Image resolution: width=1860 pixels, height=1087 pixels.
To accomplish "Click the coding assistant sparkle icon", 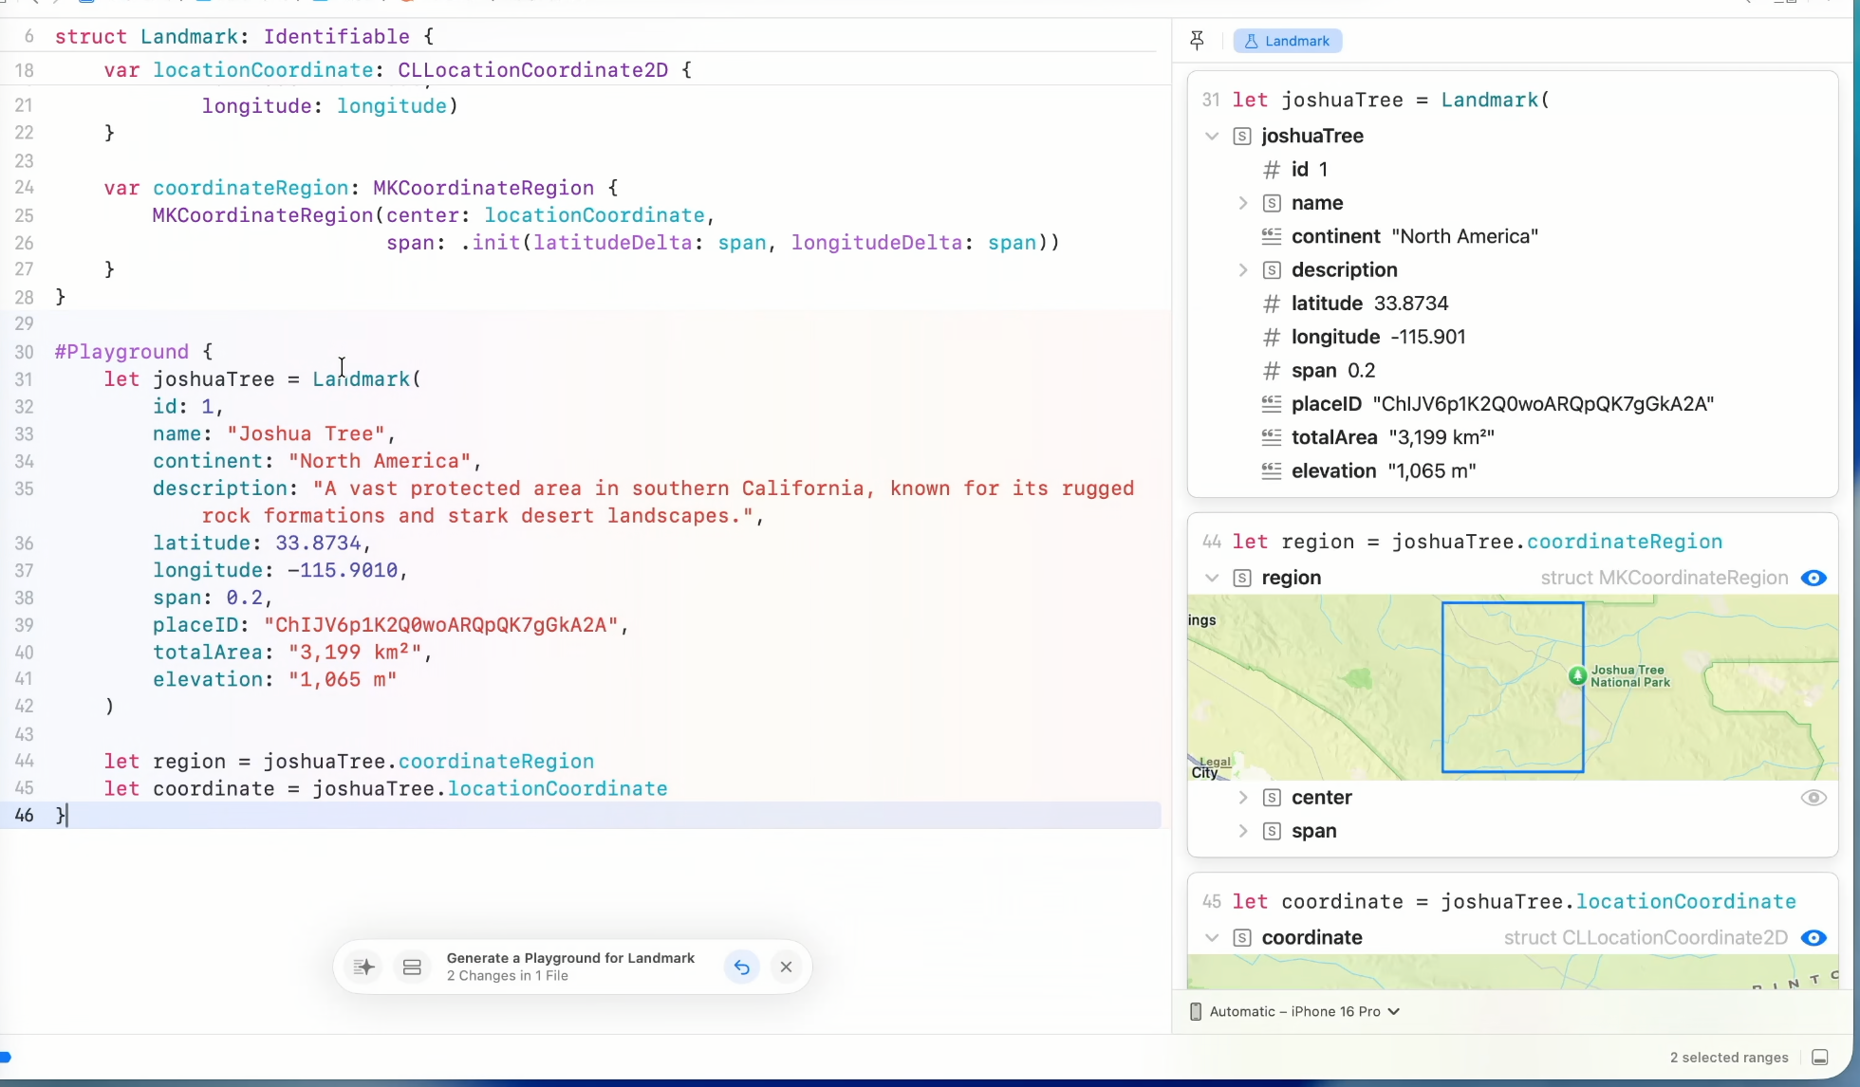I will [x=364, y=967].
